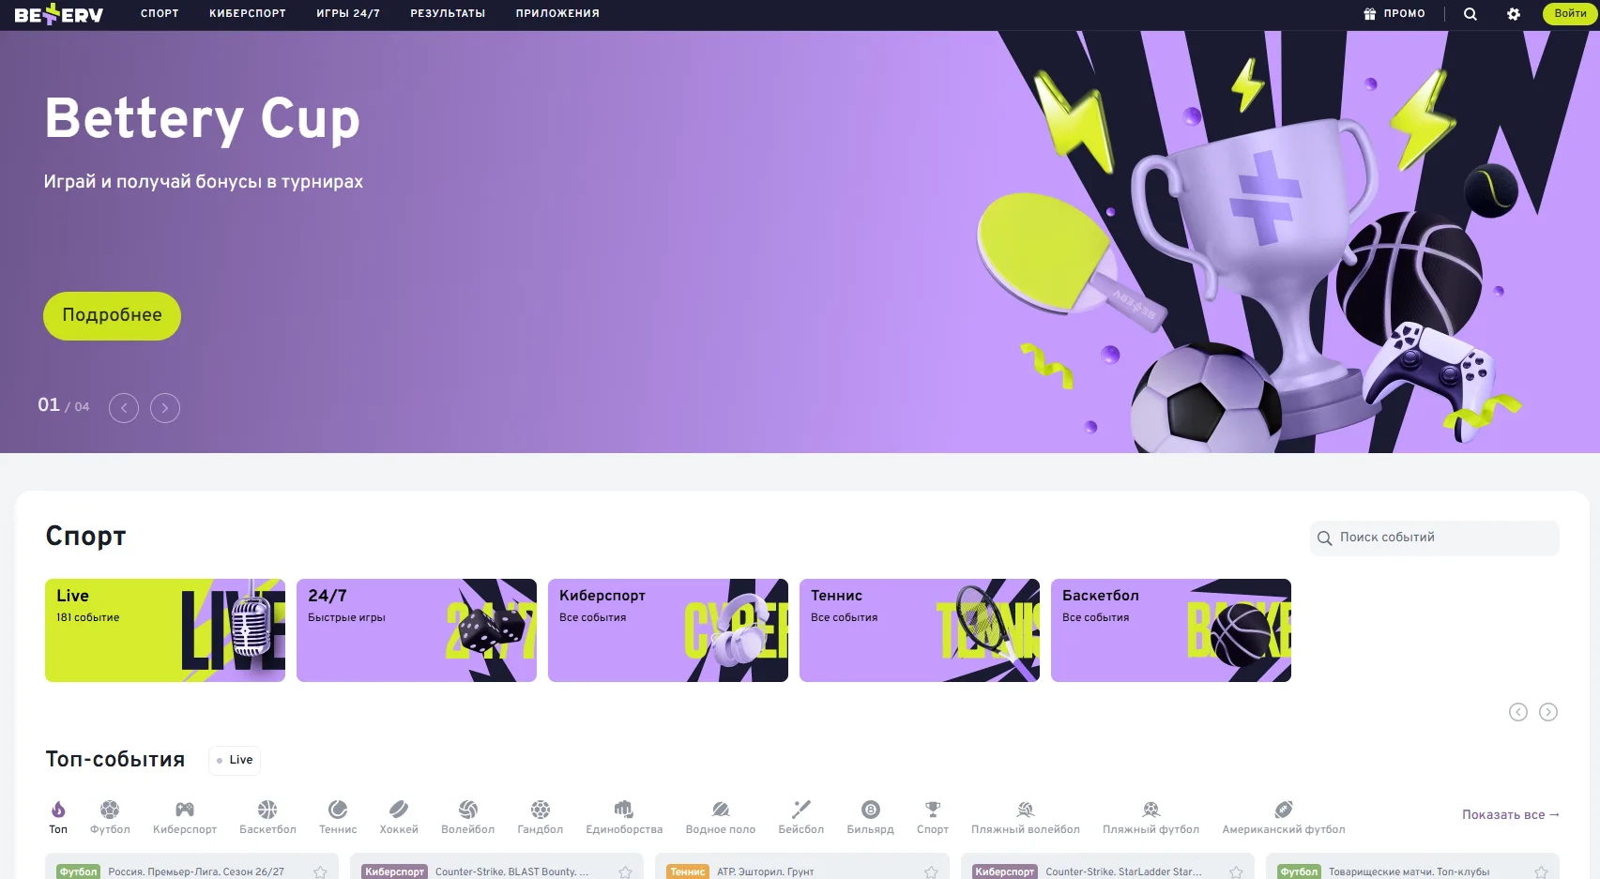Click the Товарищеские матчи. Топ-клубы title
The height and width of the screenshot is (879, 1600).
1410,872
